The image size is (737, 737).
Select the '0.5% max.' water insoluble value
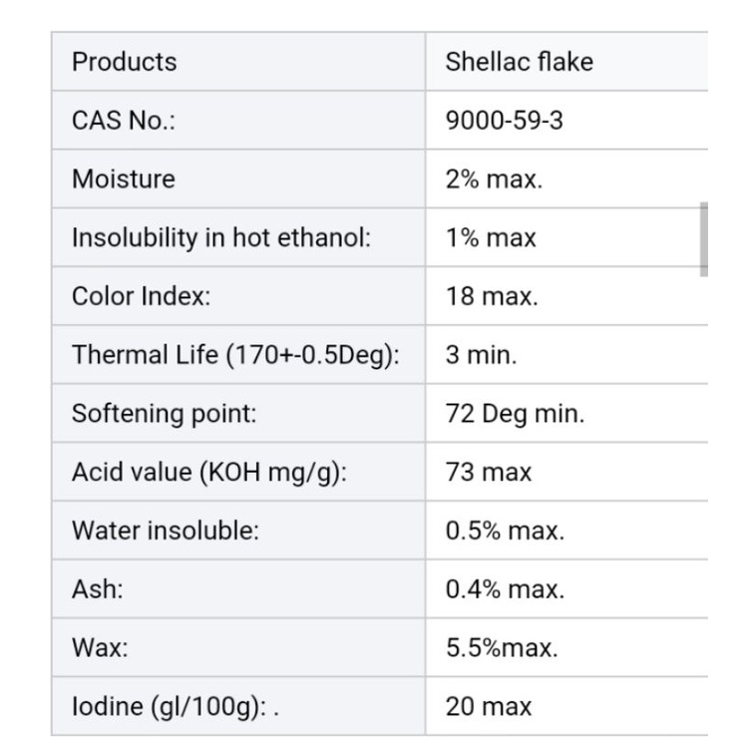coord(505,531)
